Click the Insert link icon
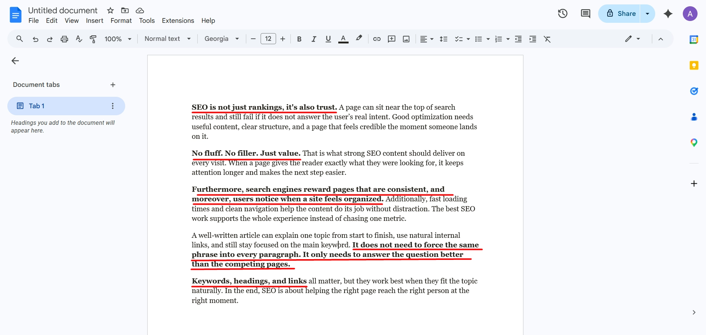This screenshot has width=706, height=335. [x=377, y=39]
